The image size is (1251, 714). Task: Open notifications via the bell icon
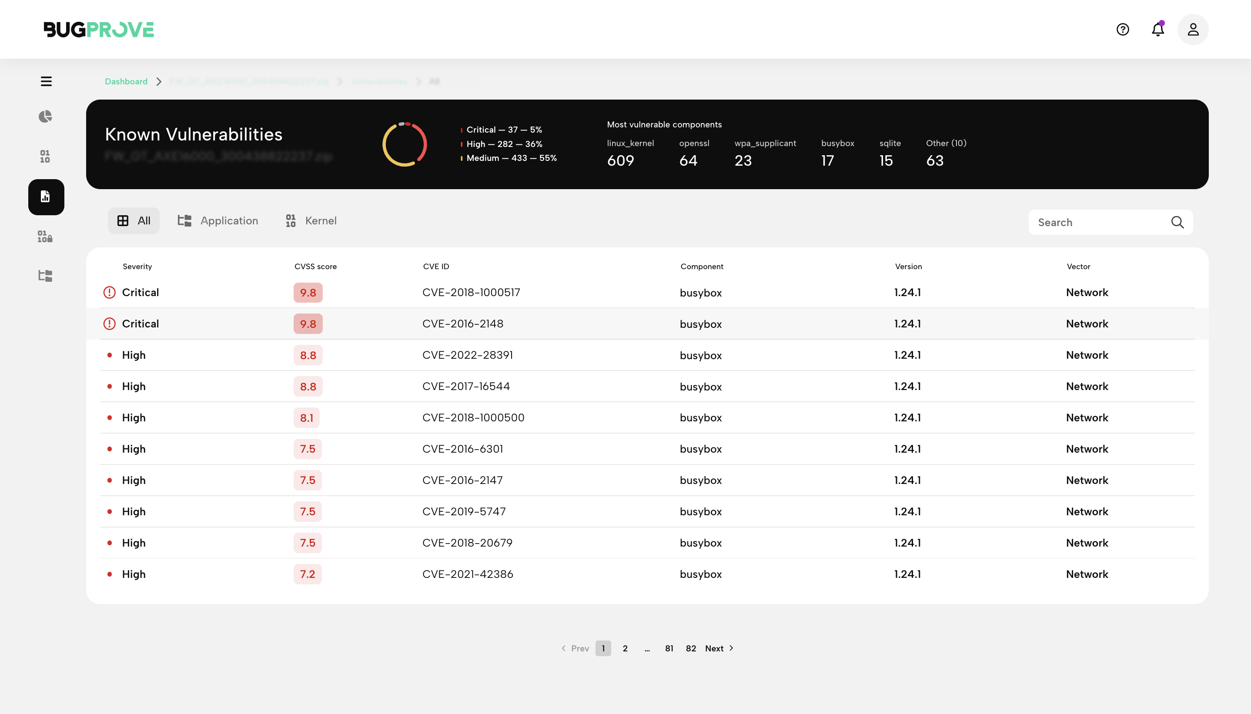coord(1157,30)
